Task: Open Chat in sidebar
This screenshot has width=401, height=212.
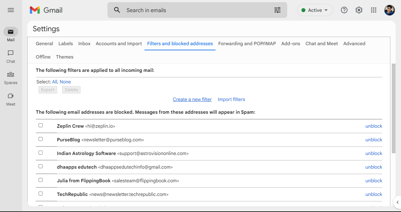Action: (11, 56)
